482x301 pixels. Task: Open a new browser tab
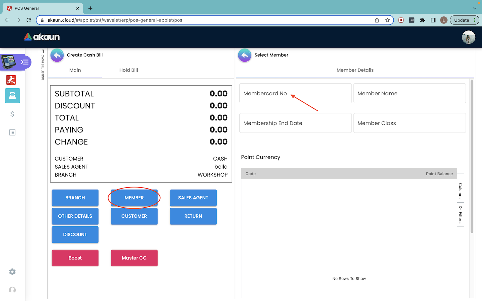pos(90,8)
